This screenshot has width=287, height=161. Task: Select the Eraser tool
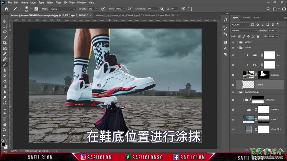pyautogui.click(x=5, y=81)
